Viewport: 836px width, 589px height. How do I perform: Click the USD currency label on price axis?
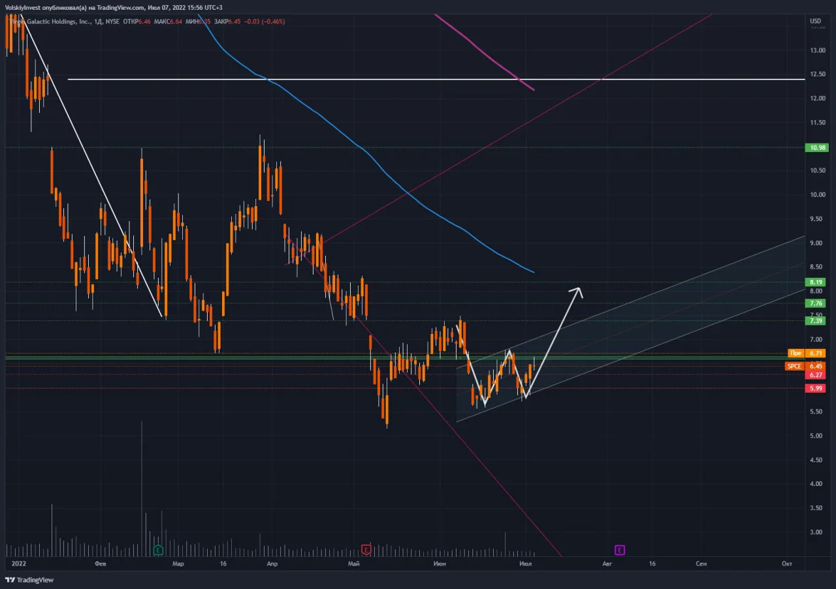(816, 21)
